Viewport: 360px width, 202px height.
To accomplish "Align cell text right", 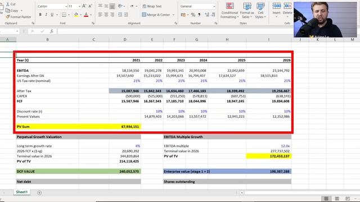I will coord(112,15).
